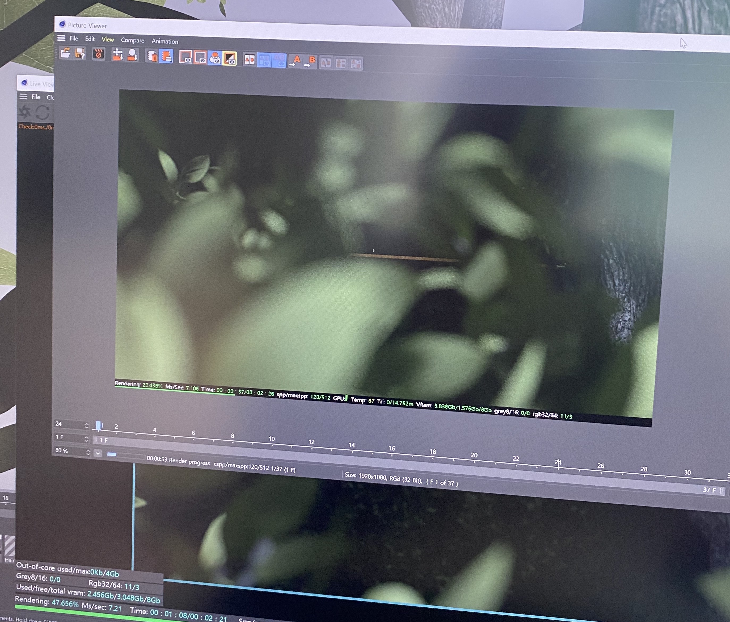Viewport: 730px width, 622px height.
Task: Click the 'Rendering: 23.438%' overlay text
Action: [x=138, y=384]
